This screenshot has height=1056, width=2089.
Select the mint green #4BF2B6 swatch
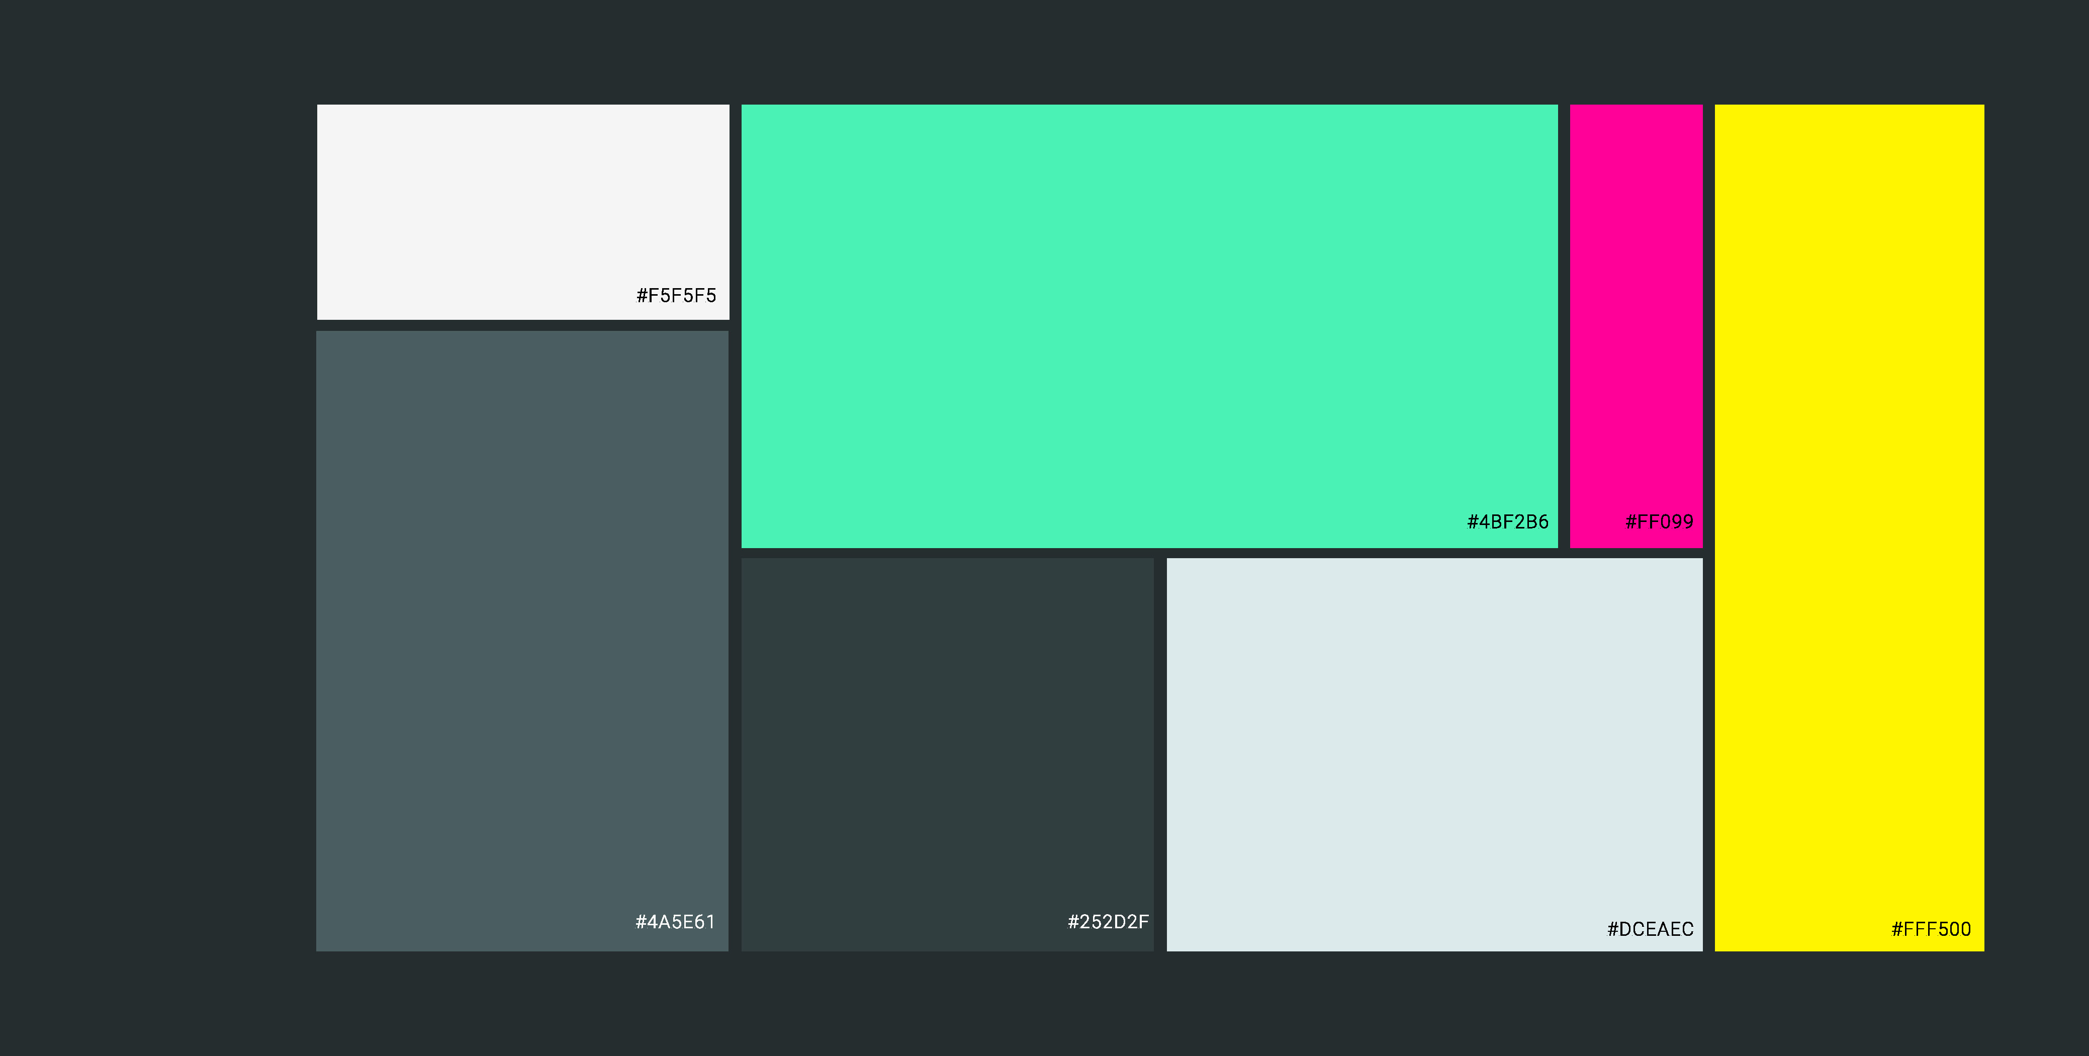(x=1149, y=326)
